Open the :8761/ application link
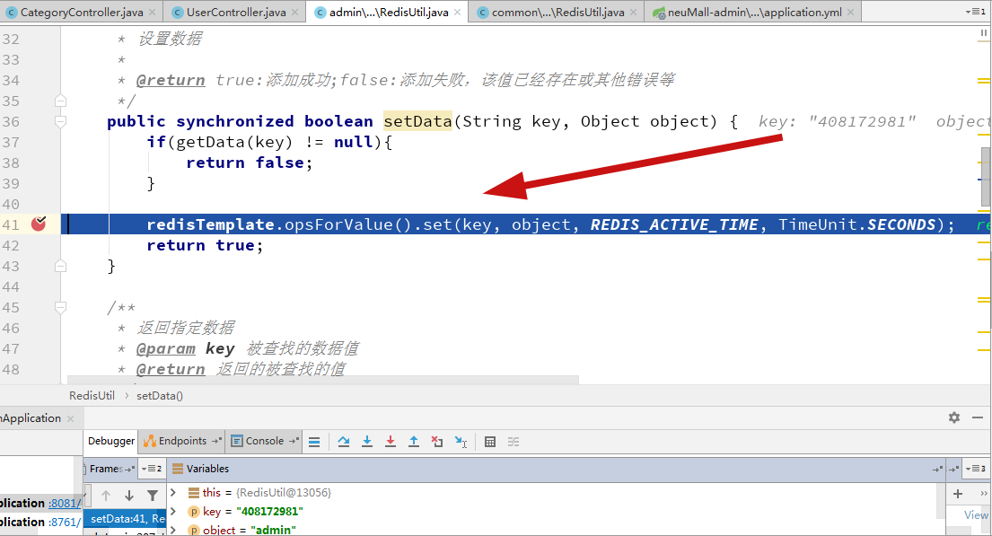Image resolution: width=992 pixels, height=536 pixels. click(x=65, y=522)
